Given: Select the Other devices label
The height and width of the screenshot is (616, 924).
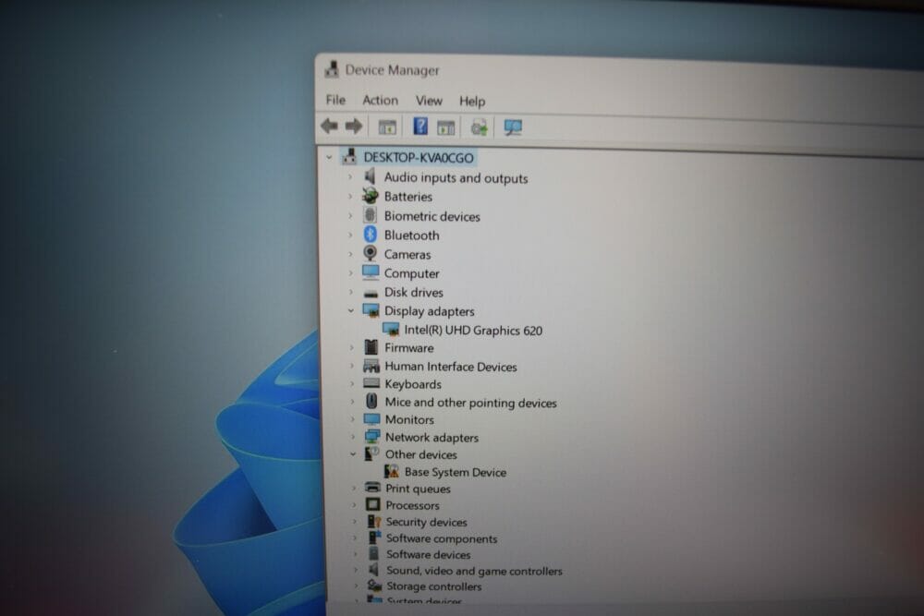Looking at the screenshot, I should coord(421,454).
